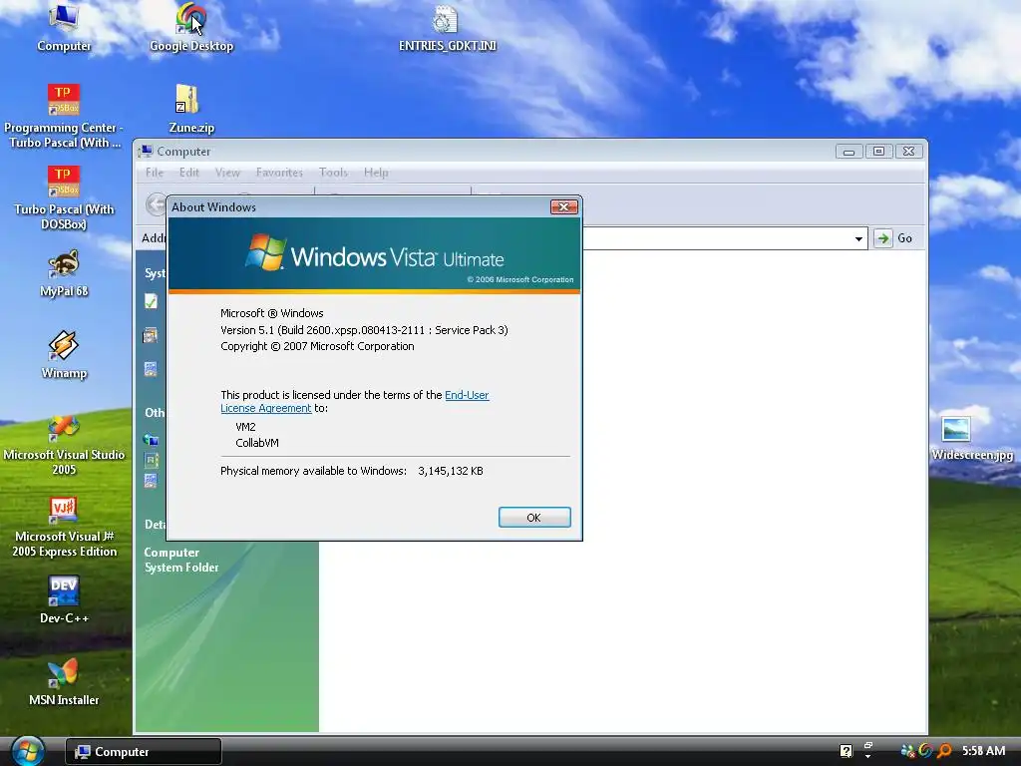Click the licensed user name VM2
Screen dimensions: 1021x766
point(245,427)
